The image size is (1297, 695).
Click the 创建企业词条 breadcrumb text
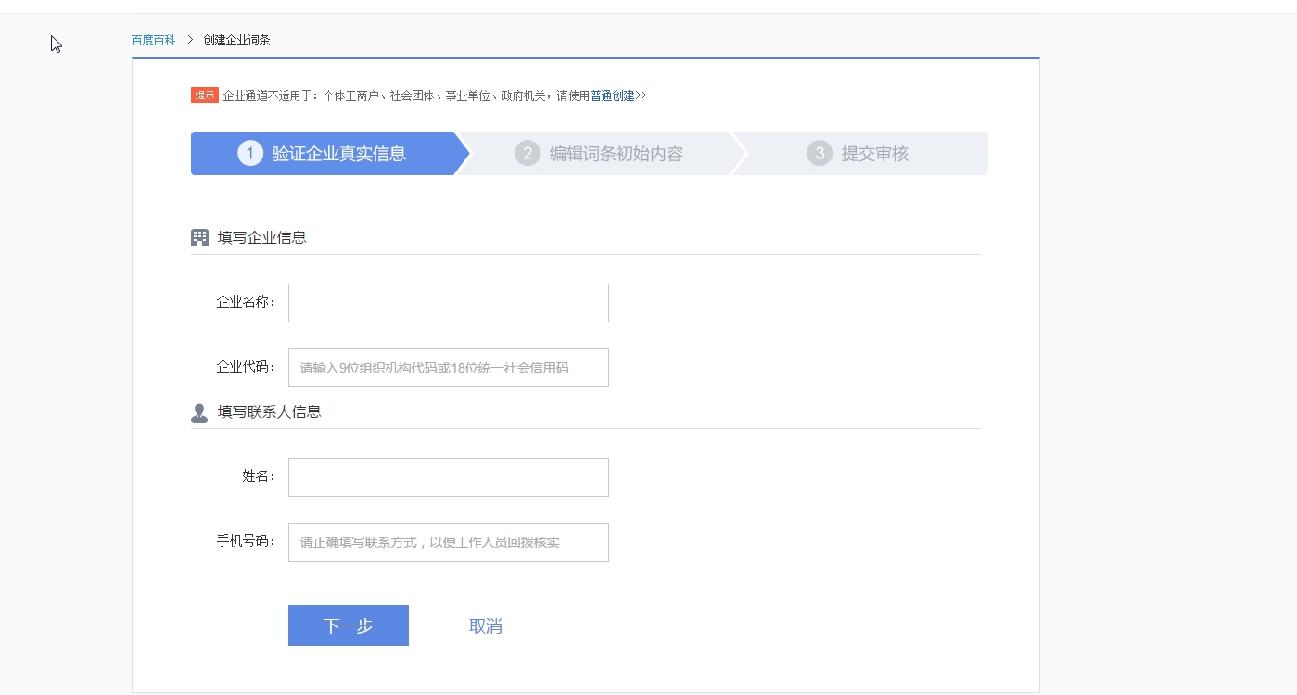tap(236, 41)
